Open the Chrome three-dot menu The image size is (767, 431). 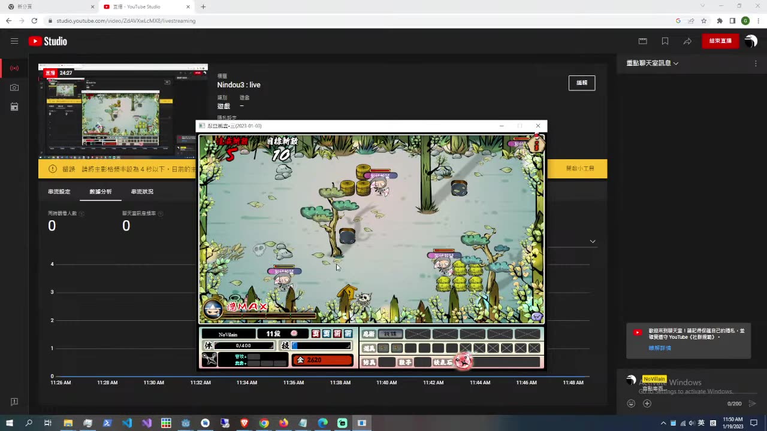click(x=757, y=20)
